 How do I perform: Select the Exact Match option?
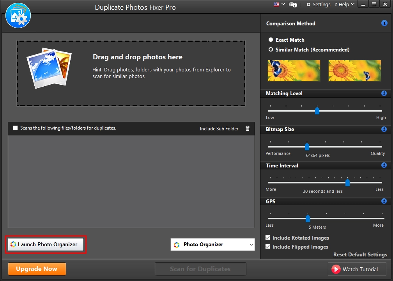click(286, 40)
